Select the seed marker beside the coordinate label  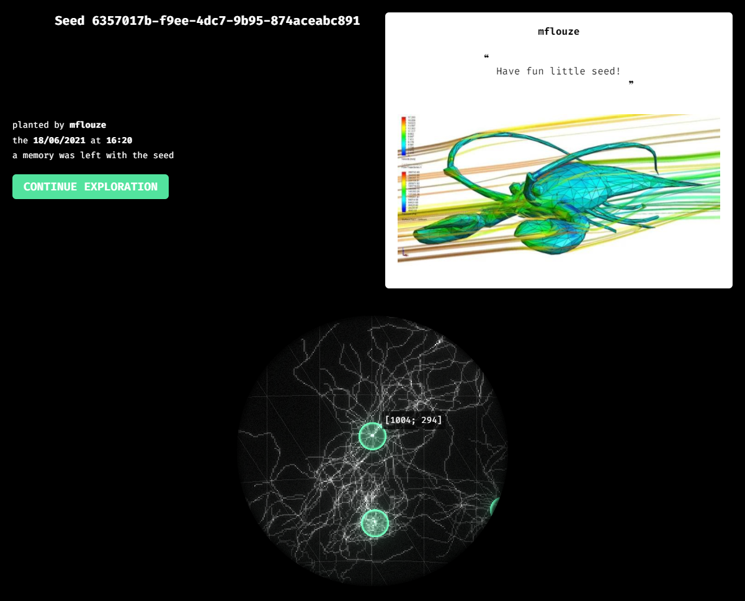click(372, 436)
